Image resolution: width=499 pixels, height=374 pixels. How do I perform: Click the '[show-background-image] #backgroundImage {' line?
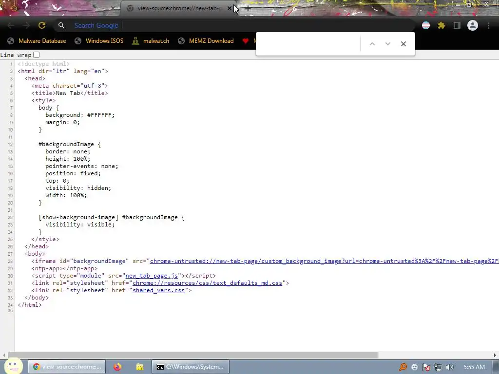(112, 217)
